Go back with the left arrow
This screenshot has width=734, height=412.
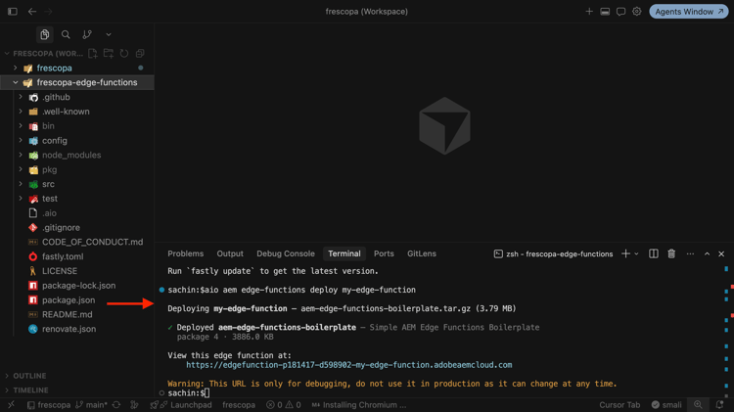[x=32, y=11]
